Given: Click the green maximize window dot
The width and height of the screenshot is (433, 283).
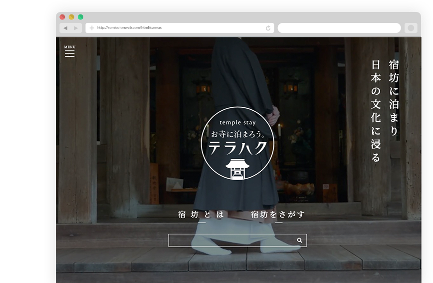Looking at the screenshot, I should [x=81, y=17].
